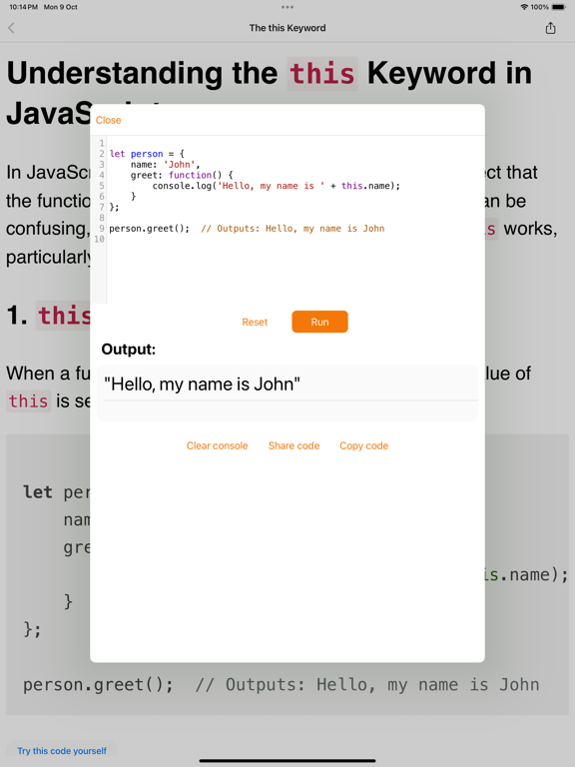Tap the battery indicator icon
The image size is (575, 767).
tap(559, 7)
